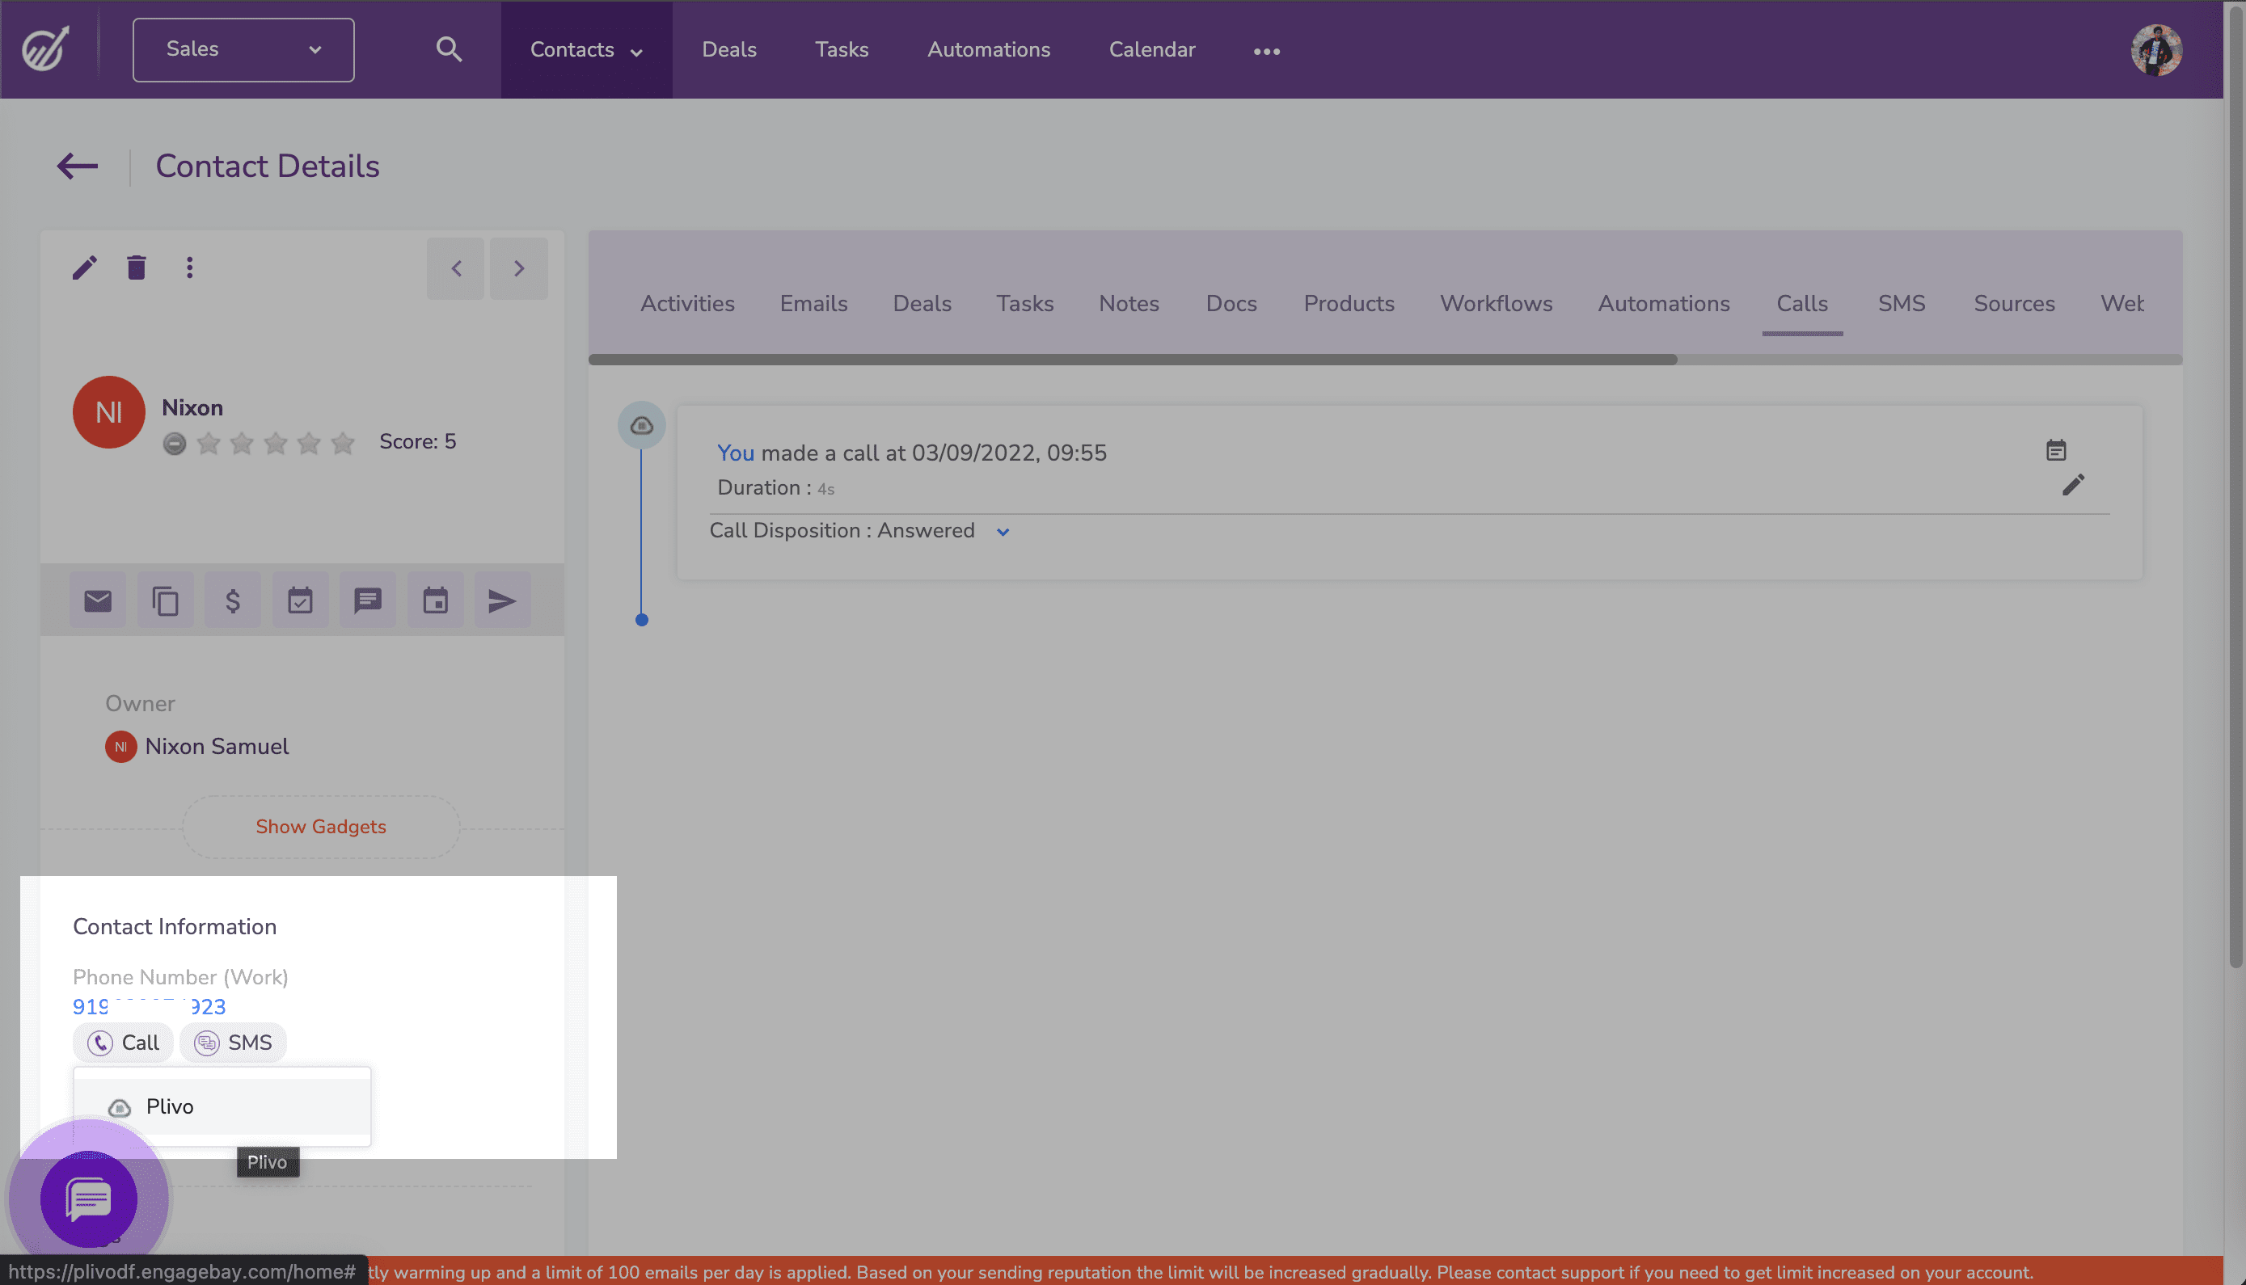Click the dollar/deals icon in toolbar
This screenshot has height=1285, width=2246.
click(233, 600)
